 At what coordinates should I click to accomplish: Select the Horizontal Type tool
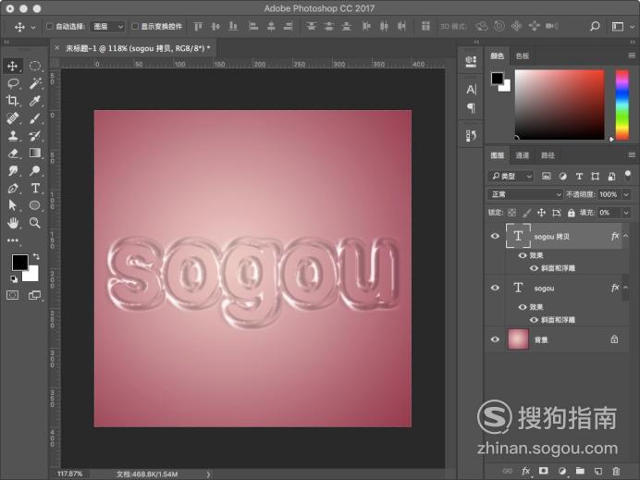coord(35,188)
